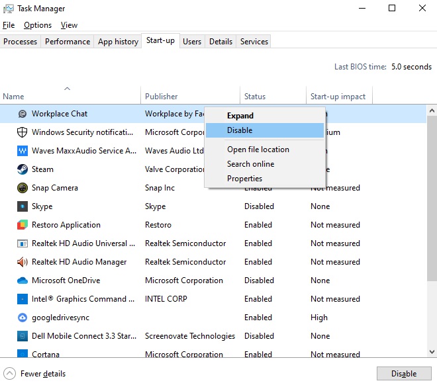
Task: Switch to the Details tab
Action: pos(220,42)
